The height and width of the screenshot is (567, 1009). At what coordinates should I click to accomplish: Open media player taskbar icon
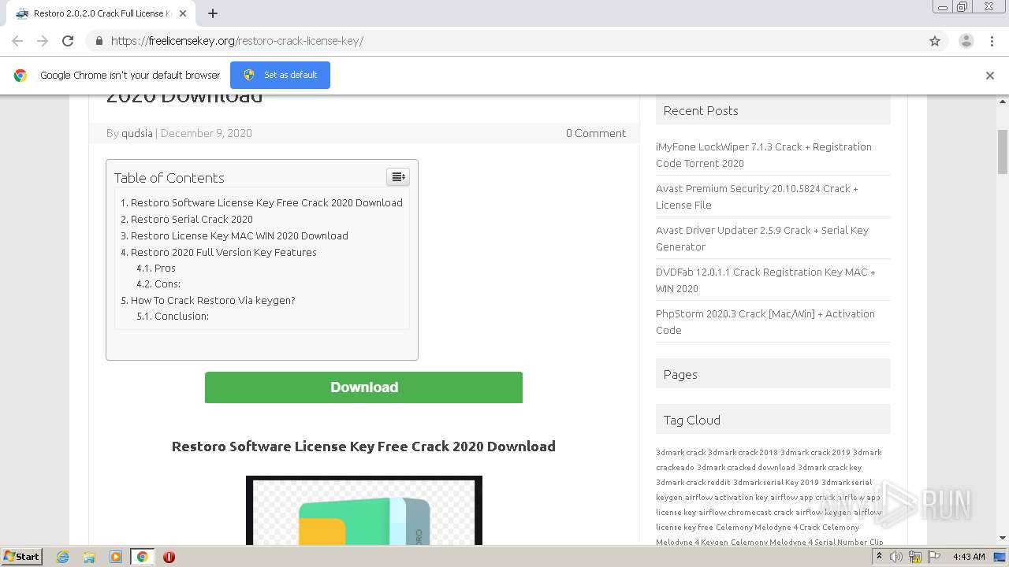[x=115, y=557]
